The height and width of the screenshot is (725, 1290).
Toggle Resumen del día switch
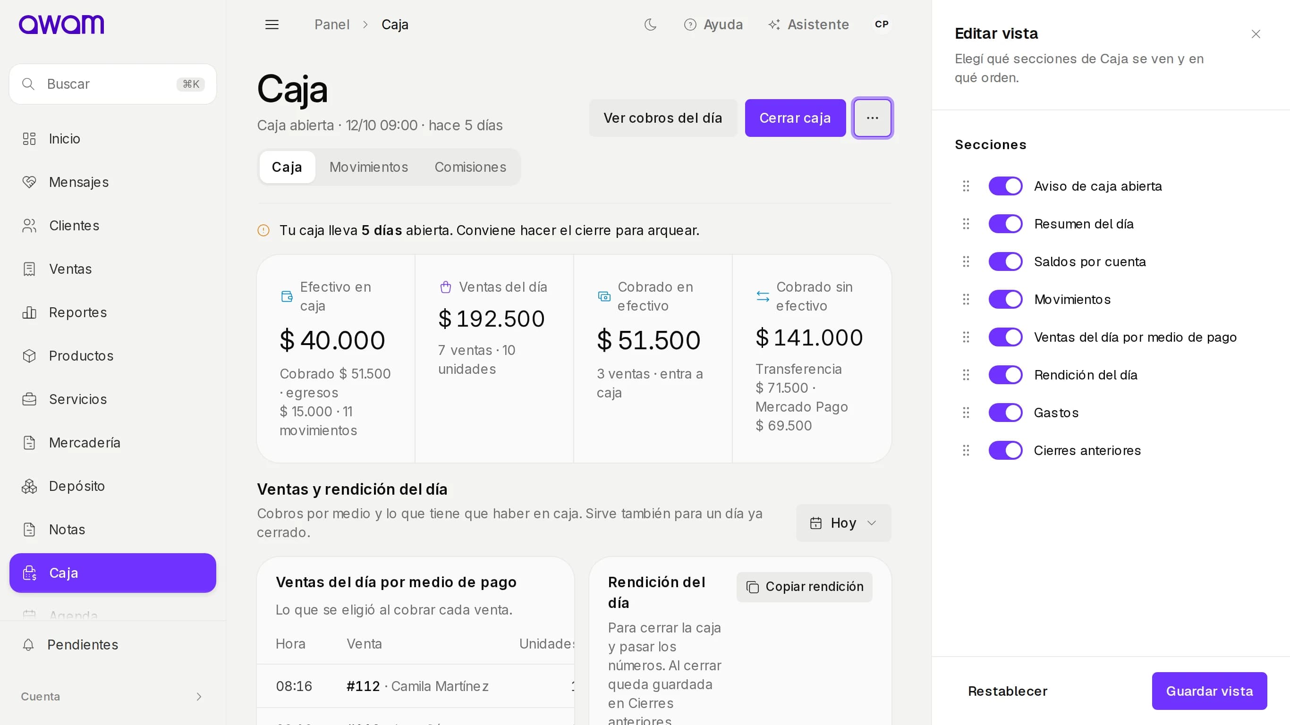coord(1006,224)
